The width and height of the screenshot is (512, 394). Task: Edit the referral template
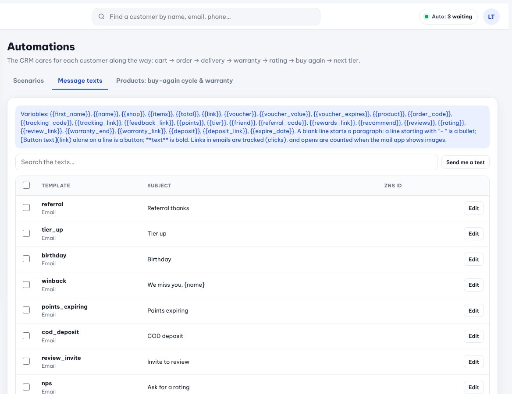[473, 208]
